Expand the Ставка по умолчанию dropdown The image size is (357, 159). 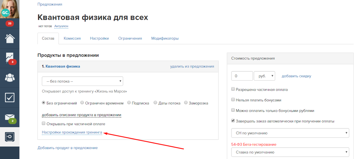pos(290,152)
